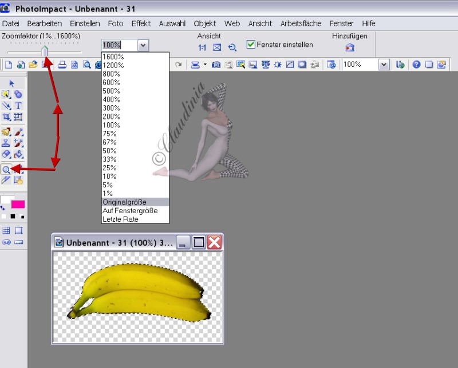The height and width of the screenshot is (368, 458).
Task: Open the Objekt menu
Action: [x=205, y=23]
